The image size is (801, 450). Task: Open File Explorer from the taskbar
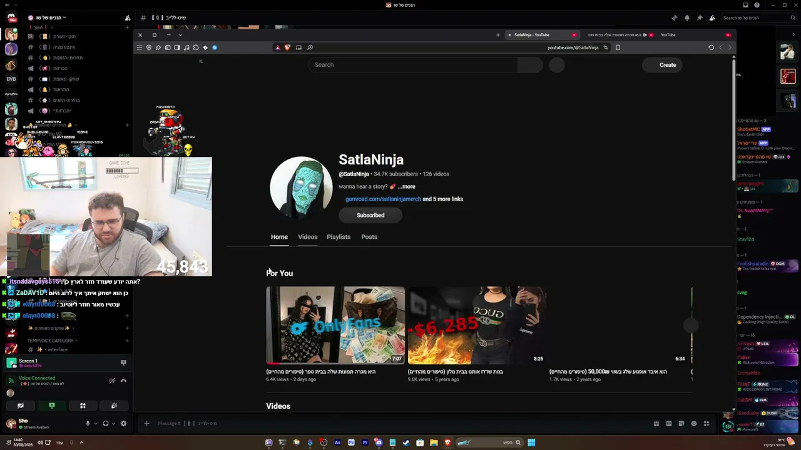click(x=434, y=442)
